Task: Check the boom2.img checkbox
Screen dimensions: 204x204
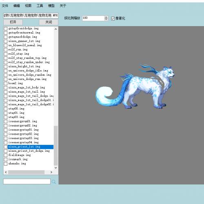Action: tap(6, 83)
